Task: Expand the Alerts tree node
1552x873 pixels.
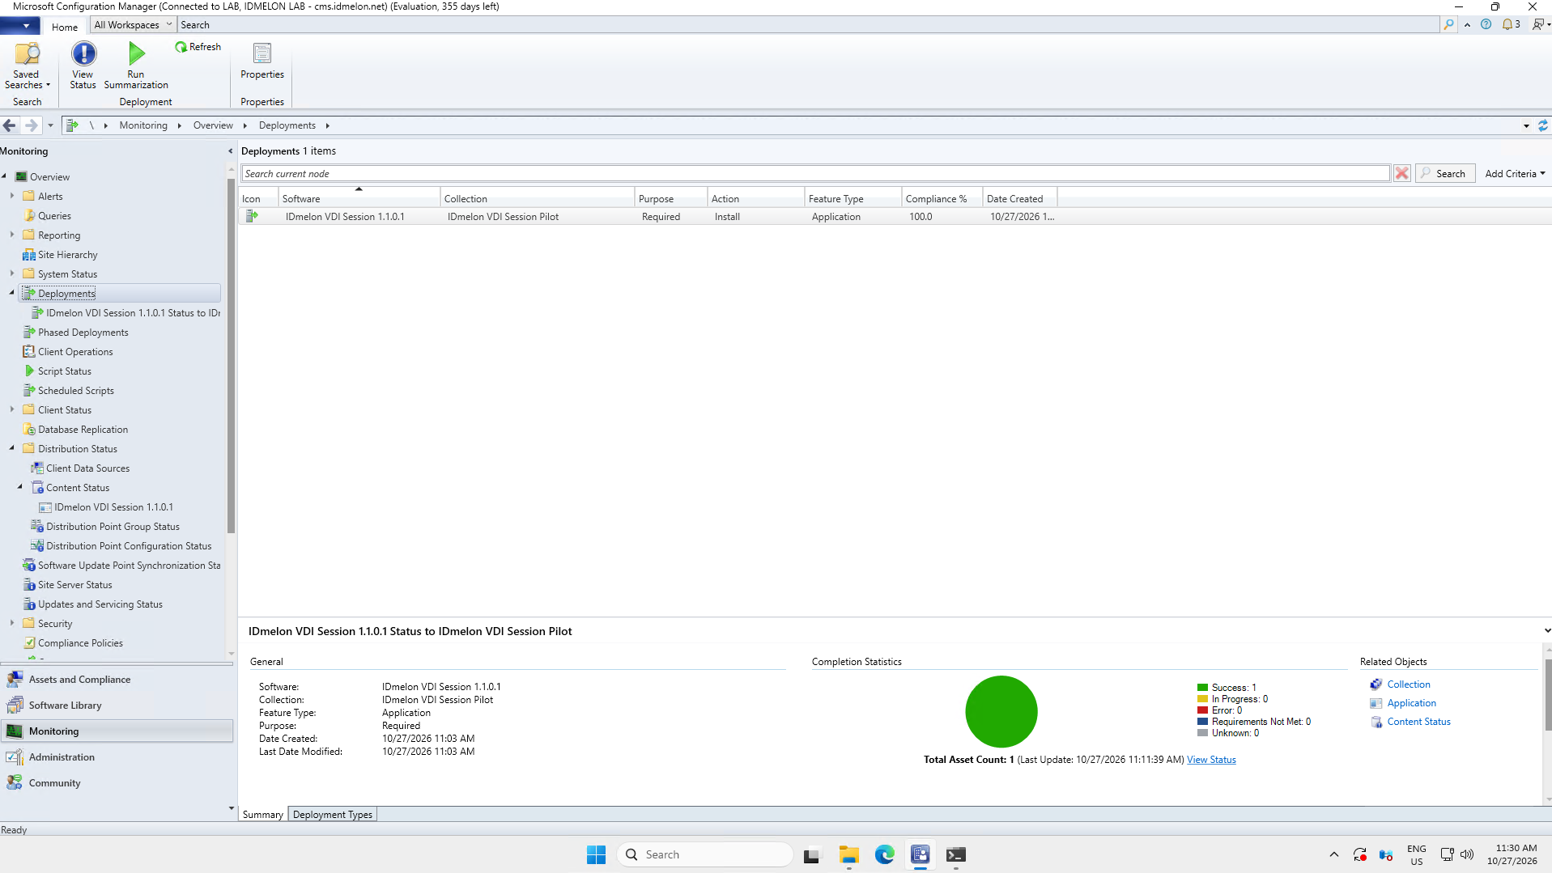Action: (x=12, y=196)
